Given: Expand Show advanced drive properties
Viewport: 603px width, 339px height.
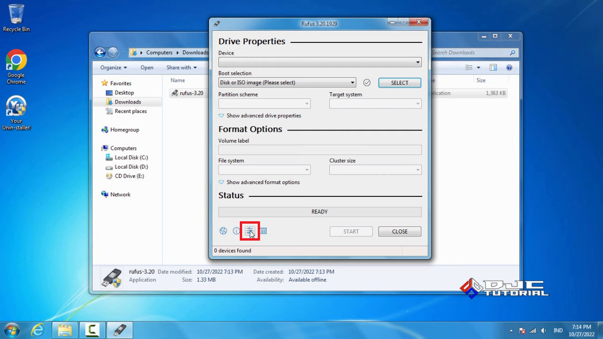Looking at the screenshot, I should point(260,116).
